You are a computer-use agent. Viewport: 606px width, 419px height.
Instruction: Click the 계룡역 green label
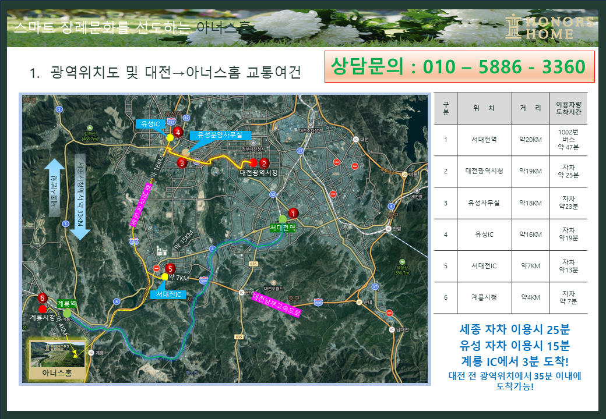point(66,304)
